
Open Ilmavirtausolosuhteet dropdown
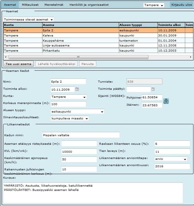[70, 118]
